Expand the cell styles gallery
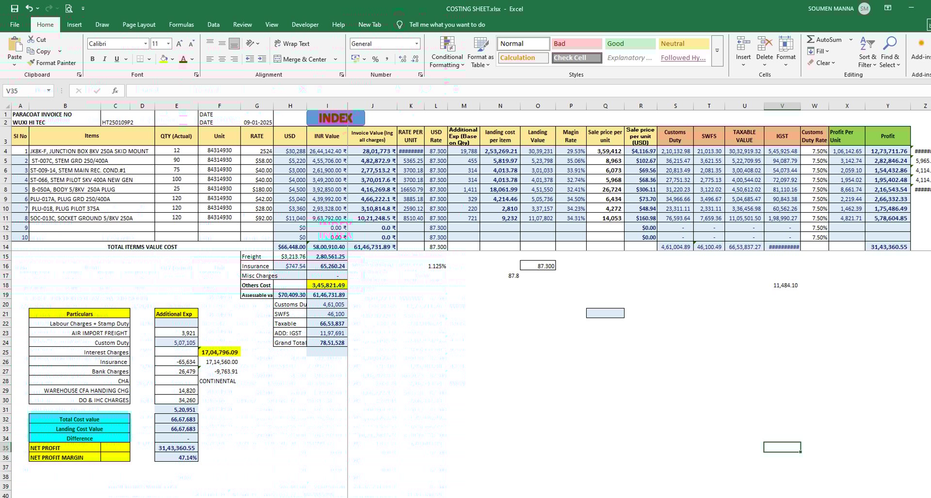931x498 pixels. coord(717,51)
